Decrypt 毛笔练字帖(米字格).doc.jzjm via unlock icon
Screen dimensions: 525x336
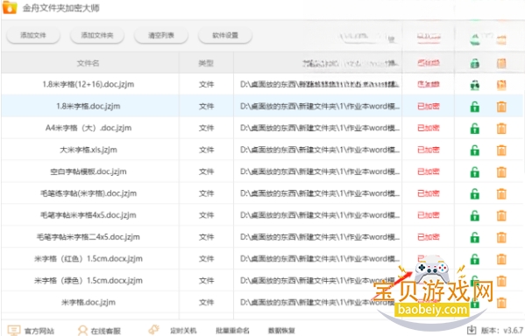pyautogui.click(x=475, y=194)
